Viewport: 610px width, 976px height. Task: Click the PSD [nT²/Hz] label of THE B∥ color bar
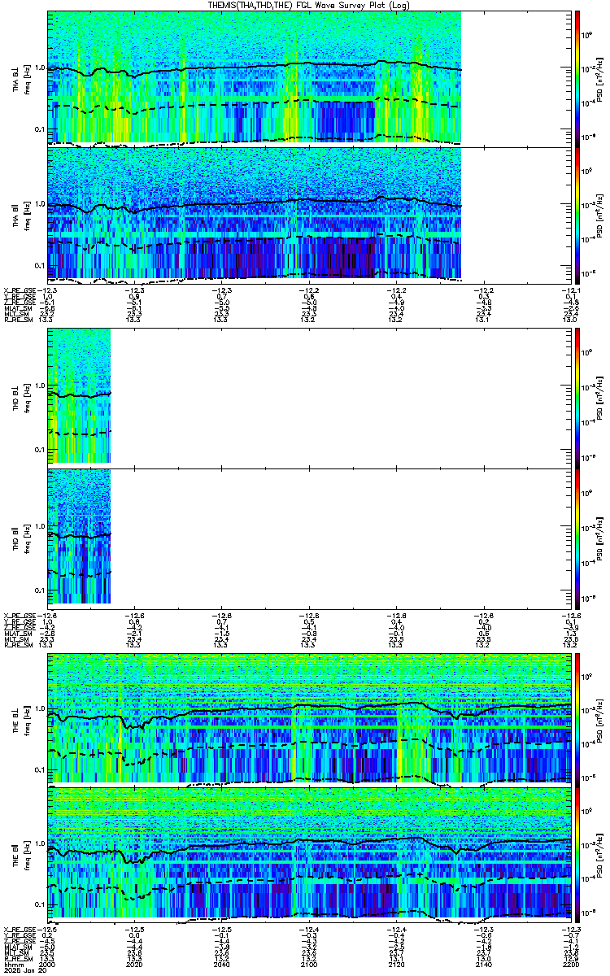click(x=600, y=855)
